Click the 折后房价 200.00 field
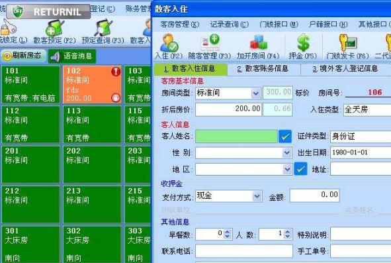 228,110
